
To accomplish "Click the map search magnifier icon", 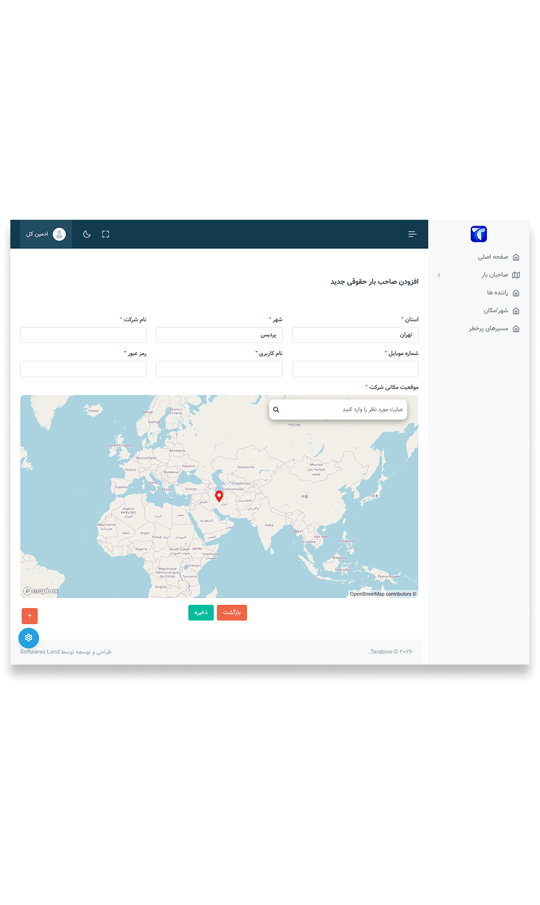I will [276, 410].
